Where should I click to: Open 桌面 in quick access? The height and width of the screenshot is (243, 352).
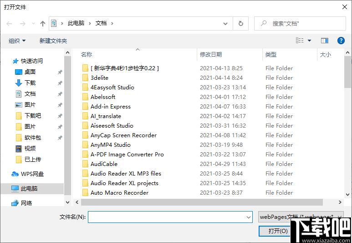pyautogui.click(x=30, y=72)
